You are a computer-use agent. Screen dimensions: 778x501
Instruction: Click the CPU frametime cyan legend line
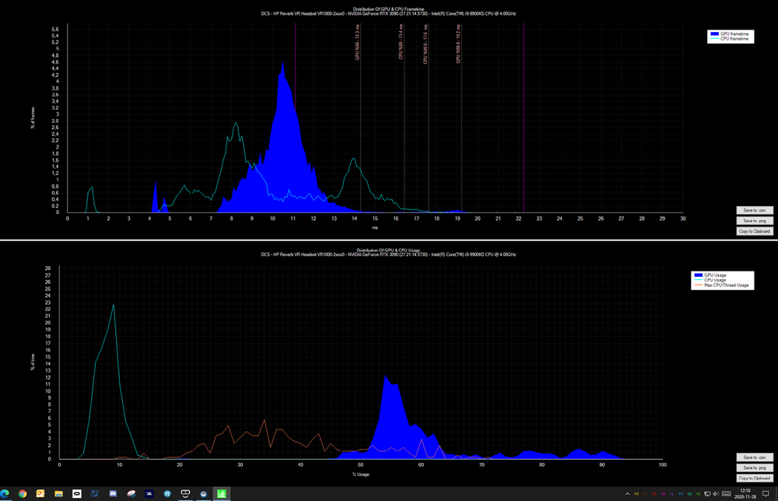(x=714, y=39)
